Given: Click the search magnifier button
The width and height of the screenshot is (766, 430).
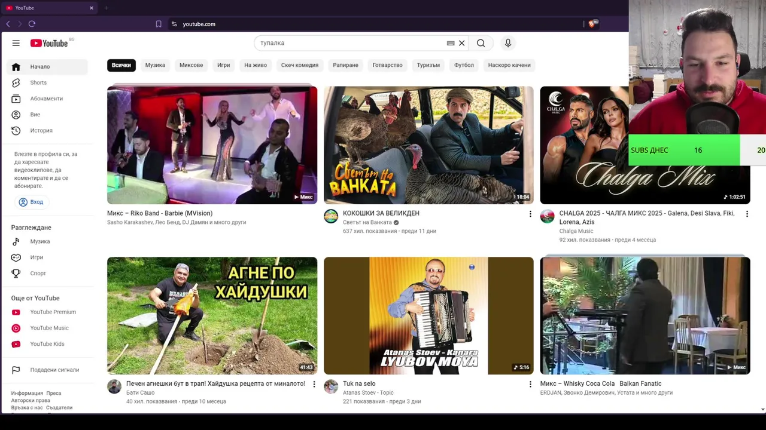Looking at the screenshot, I should point(481,43).
